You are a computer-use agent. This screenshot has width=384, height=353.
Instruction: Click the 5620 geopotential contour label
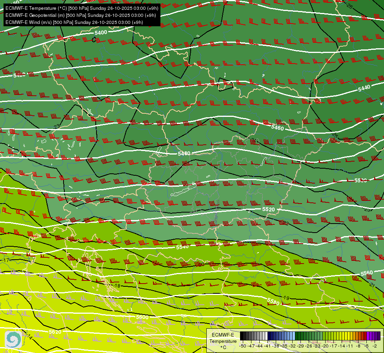click(55, 332)
